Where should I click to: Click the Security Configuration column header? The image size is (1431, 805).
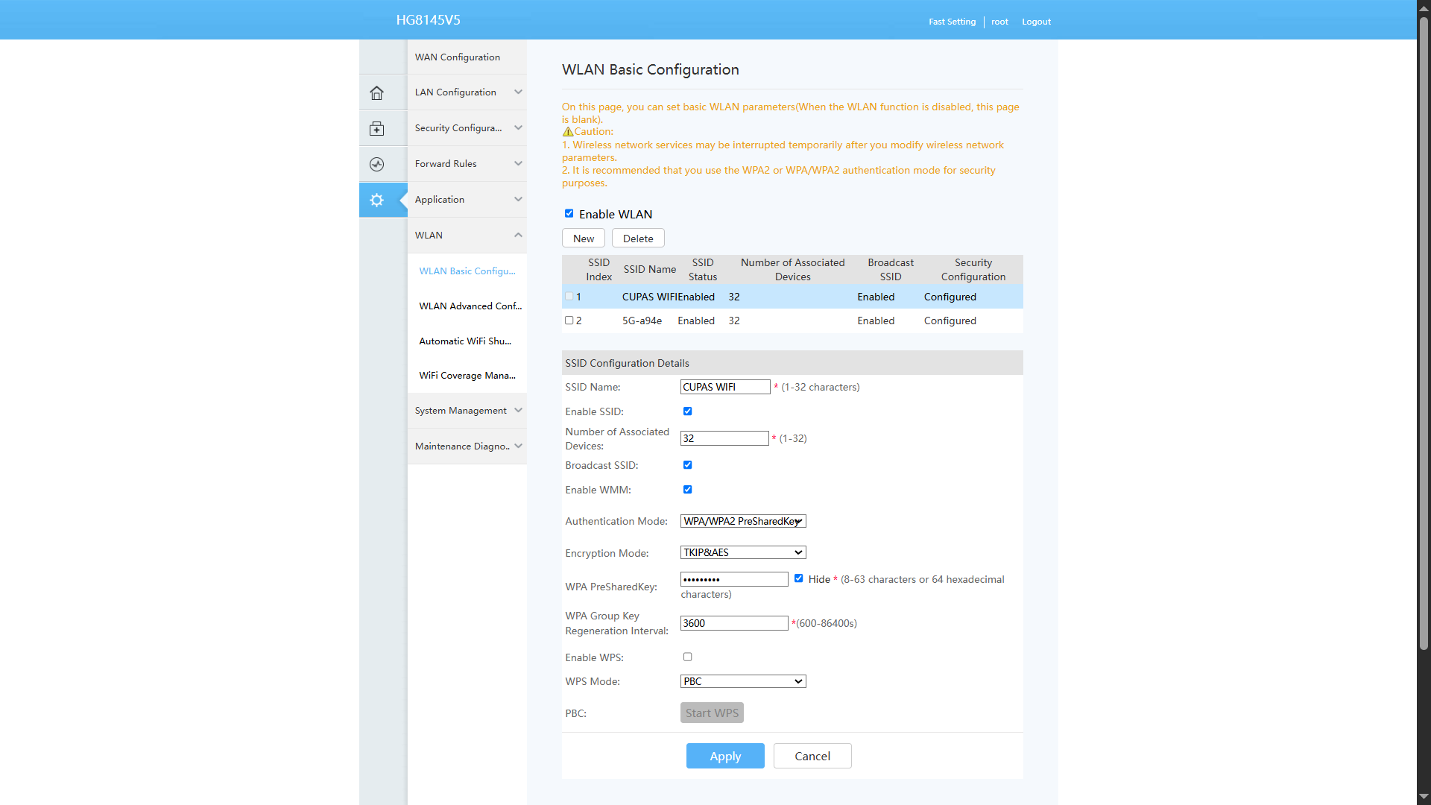tap(973, 269)
